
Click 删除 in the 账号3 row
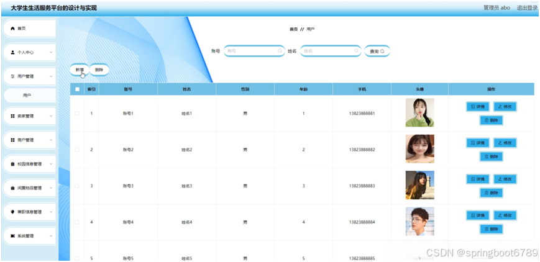click(x=492, y=193)
